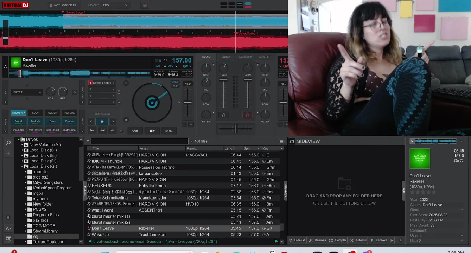Go to previous LiveFeedback recommendation

(x=90, y=241)
